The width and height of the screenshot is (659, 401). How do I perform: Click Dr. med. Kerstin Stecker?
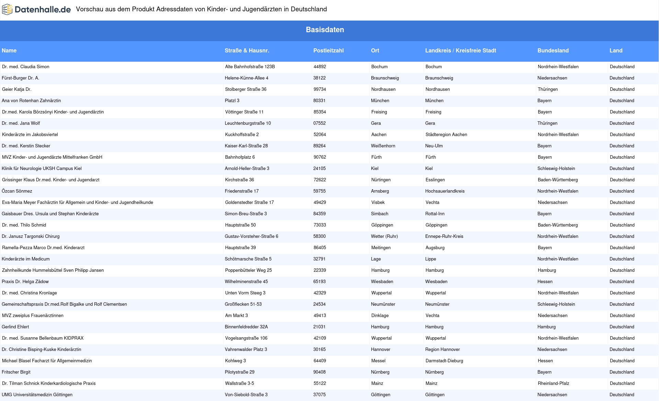coord(26,146)
